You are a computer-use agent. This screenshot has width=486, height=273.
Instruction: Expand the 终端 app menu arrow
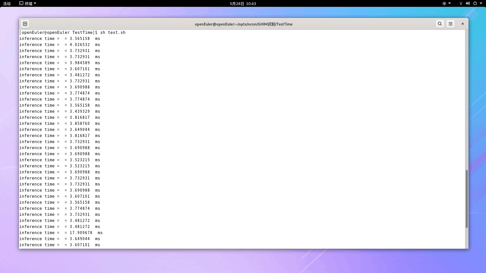35,4
